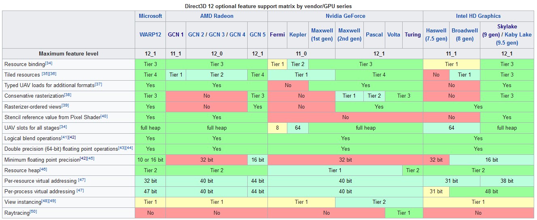
Task: Click the Turing architecture link
Action: (412, 34)
